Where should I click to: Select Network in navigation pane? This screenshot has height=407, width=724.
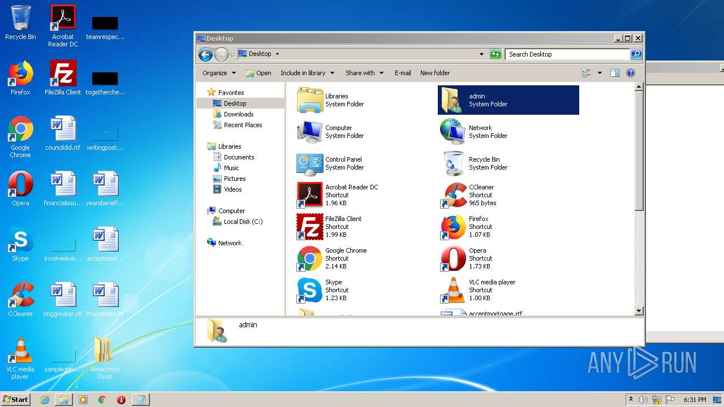(225, 243)
